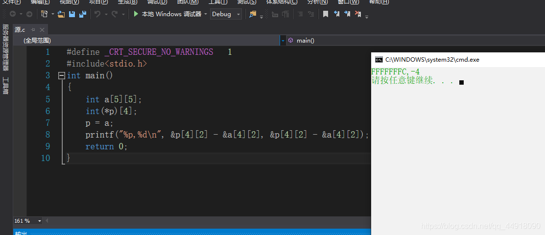Screen dimensions: 545x235
Task: Open the Open File folder icon
Action: click(61, 14)
